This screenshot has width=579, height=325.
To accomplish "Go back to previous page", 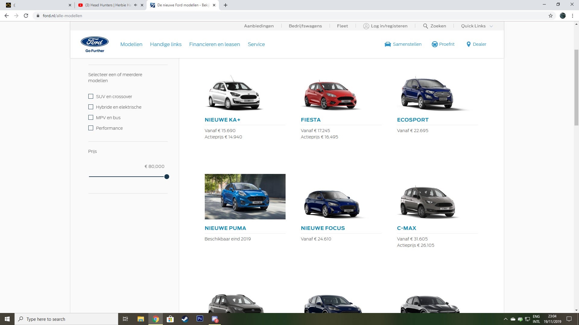I will tap(7, 16).
